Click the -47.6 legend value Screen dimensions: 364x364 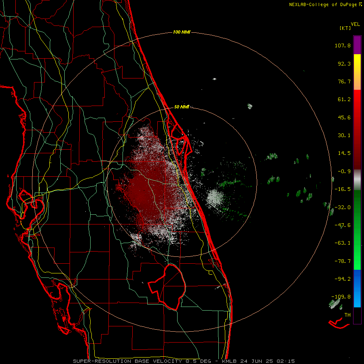coord(343,225)
